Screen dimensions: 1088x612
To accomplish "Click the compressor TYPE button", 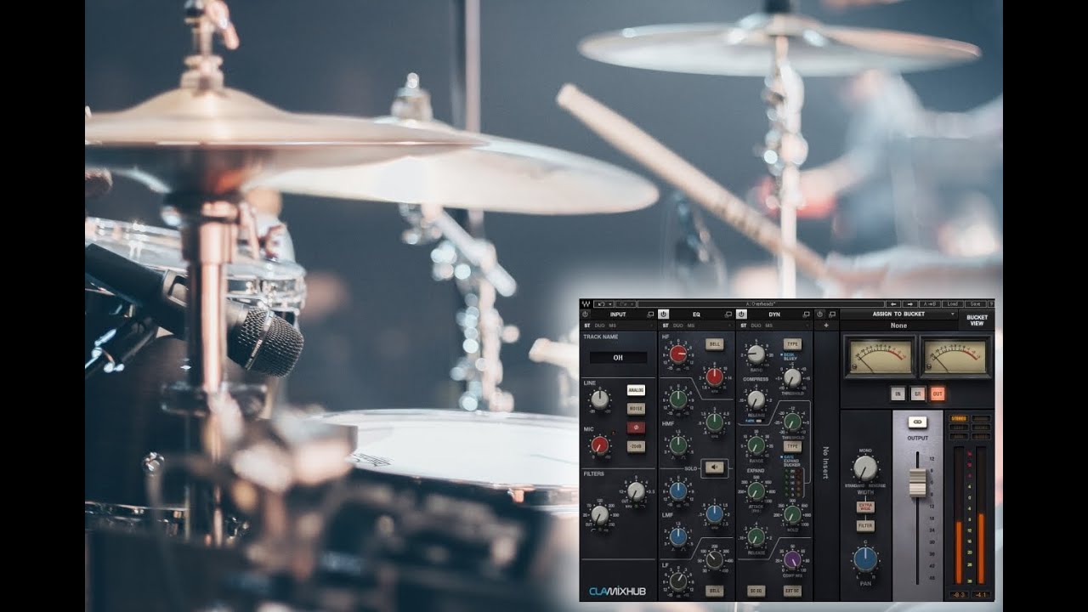I will (x=792, y=344).
